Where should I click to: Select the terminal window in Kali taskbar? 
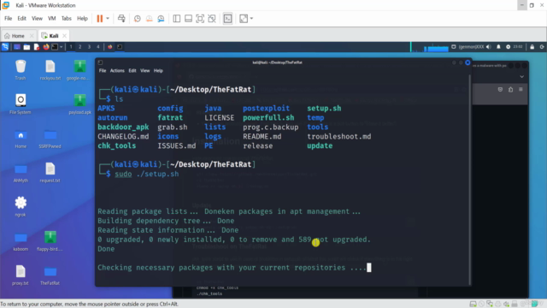click(120, 47)
